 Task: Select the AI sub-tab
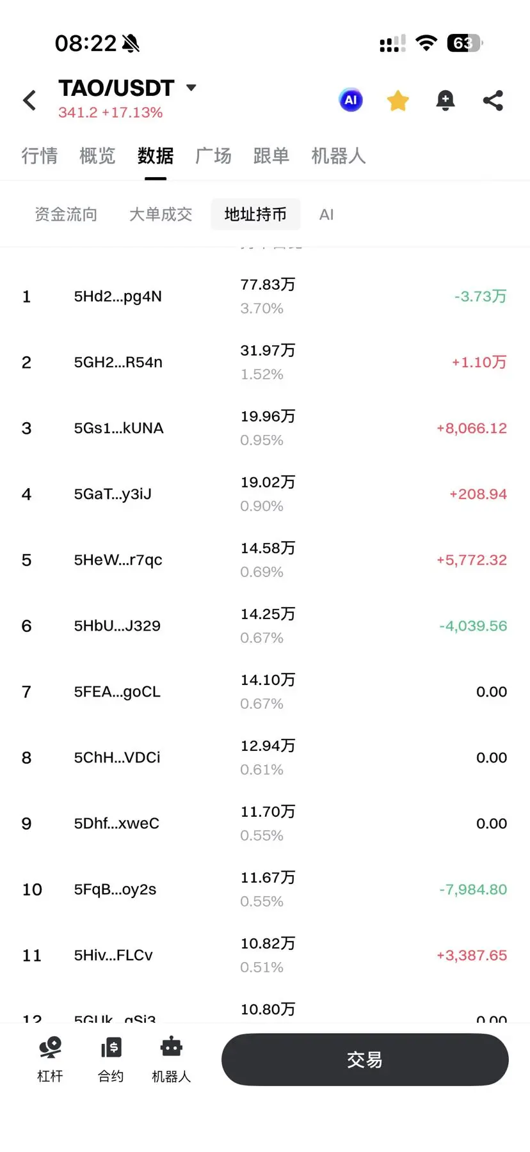point(326,214)
